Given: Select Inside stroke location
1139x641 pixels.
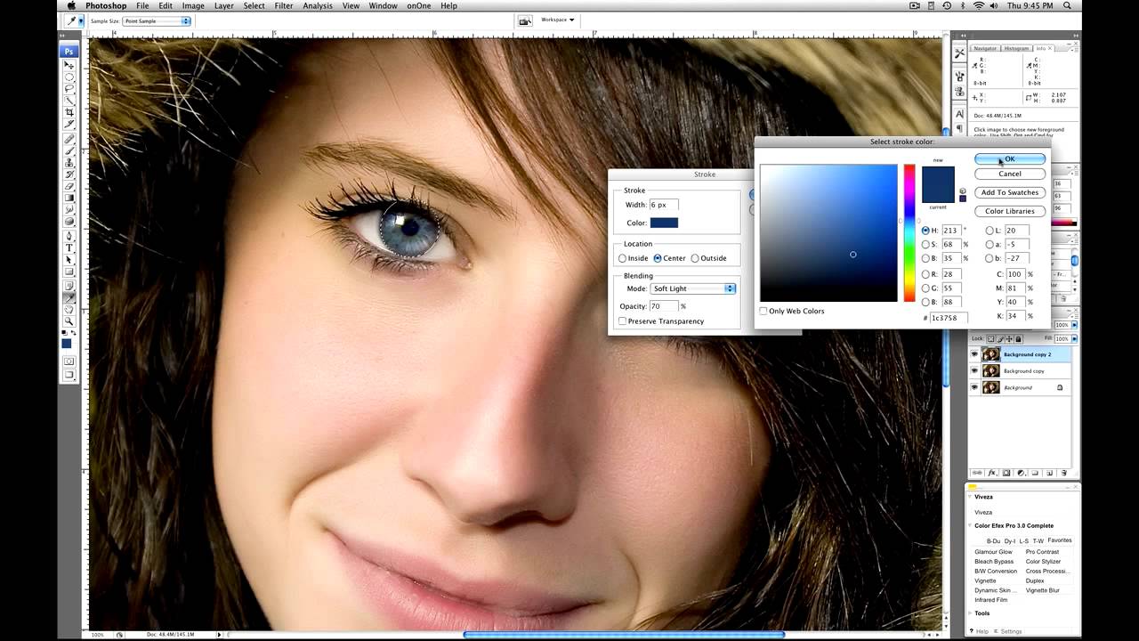Looking at the screenshot, I should (623, 258).
